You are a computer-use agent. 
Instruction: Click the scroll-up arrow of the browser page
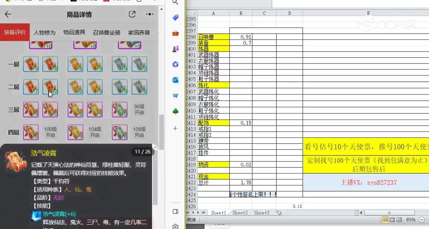pyautogui.click(x=161, y=9)
